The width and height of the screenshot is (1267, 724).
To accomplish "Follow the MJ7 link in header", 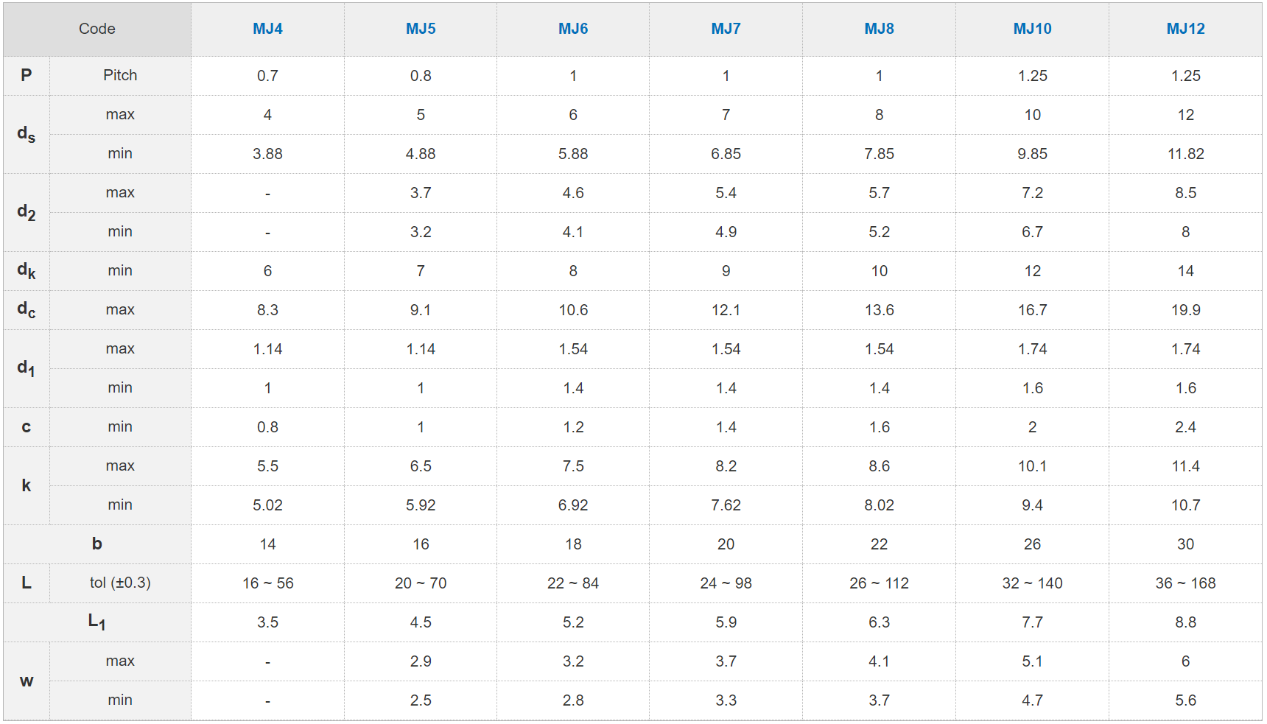I will coord(726,29).
